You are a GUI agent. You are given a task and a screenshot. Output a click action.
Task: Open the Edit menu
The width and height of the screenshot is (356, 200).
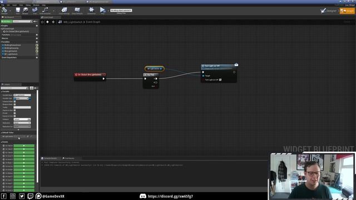click(8, 5)
